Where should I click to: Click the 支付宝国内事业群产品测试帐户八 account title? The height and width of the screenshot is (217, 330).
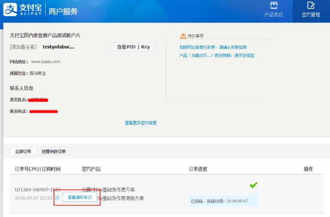45,35
